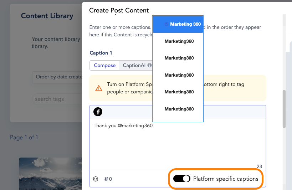This screenshot has height=190, width=292.
Task: Click the CaptionAI info icon
Action: pyautogui.click(x=149, y=65)
